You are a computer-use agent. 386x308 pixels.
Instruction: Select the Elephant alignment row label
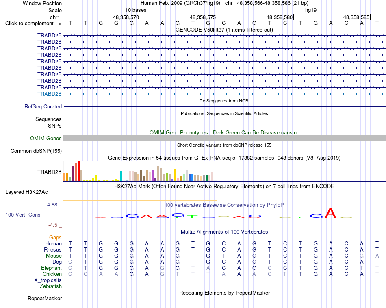[x=51, y=268]
